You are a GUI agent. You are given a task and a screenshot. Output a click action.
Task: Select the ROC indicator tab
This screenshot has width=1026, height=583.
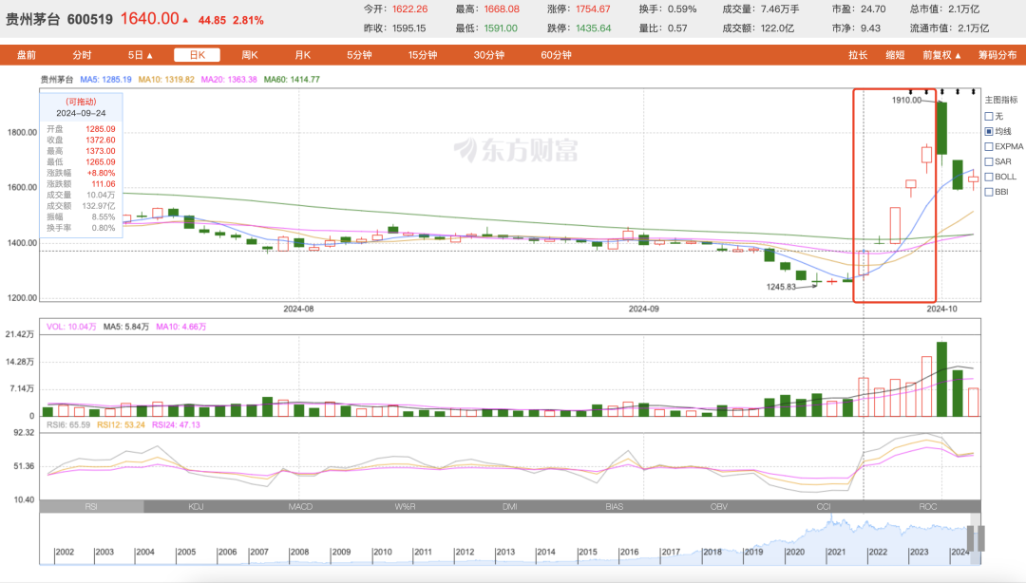tap(928, 506)
